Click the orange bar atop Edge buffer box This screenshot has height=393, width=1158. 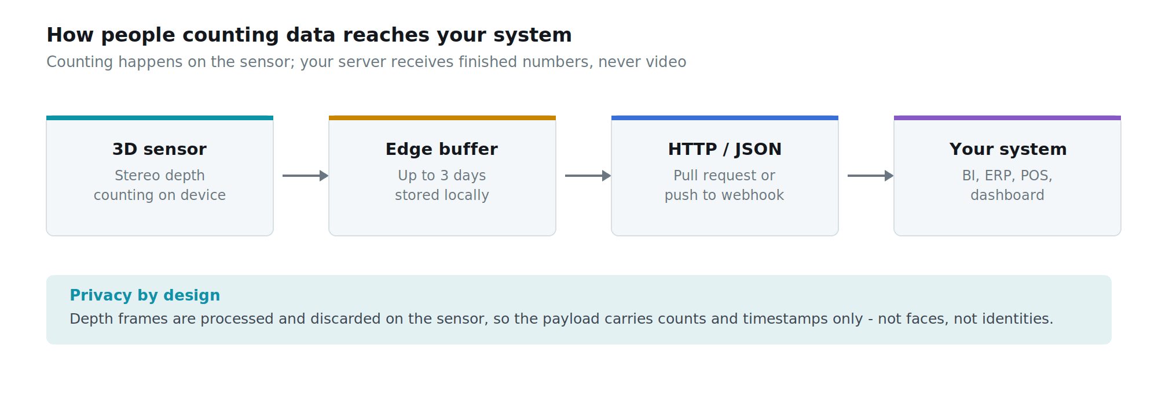(x=442, y=118)
